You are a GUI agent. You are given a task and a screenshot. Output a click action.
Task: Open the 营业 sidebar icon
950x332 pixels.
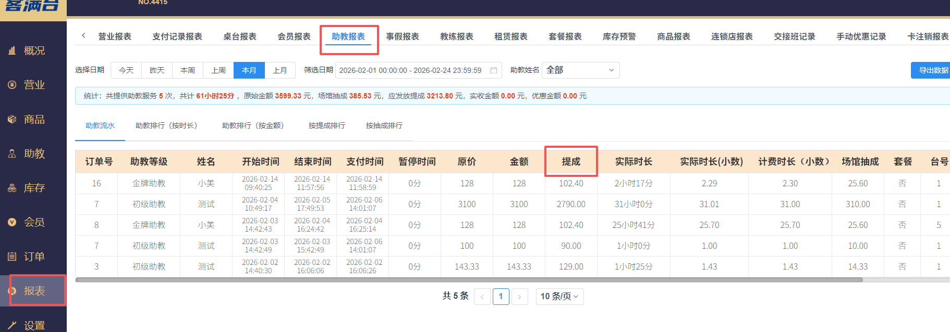click(12, 85)
